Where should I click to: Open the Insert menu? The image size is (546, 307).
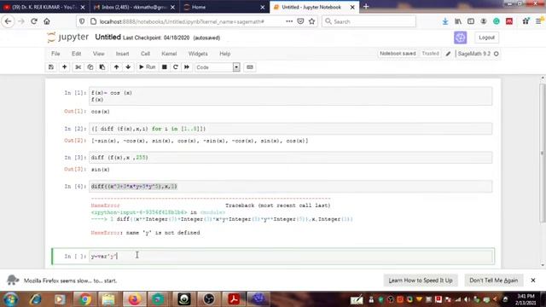(122, 54)
